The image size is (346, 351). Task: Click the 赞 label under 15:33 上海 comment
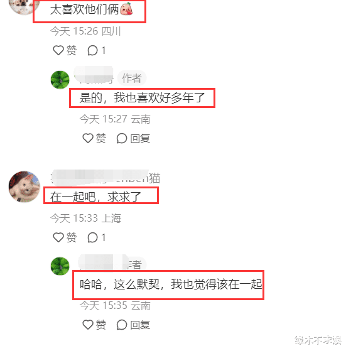click(x=72, y=237)
